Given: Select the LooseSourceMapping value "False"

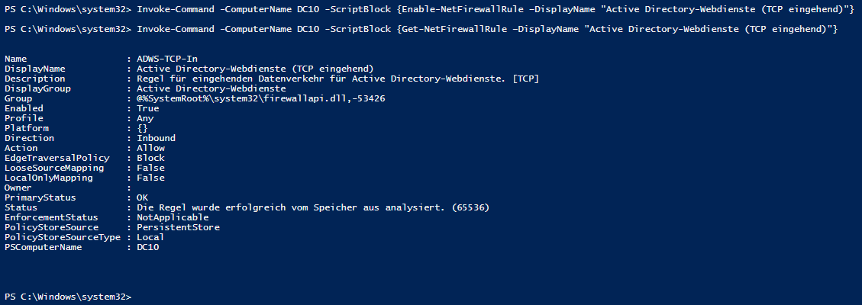Looking at the screenshot, I should 150,168.
